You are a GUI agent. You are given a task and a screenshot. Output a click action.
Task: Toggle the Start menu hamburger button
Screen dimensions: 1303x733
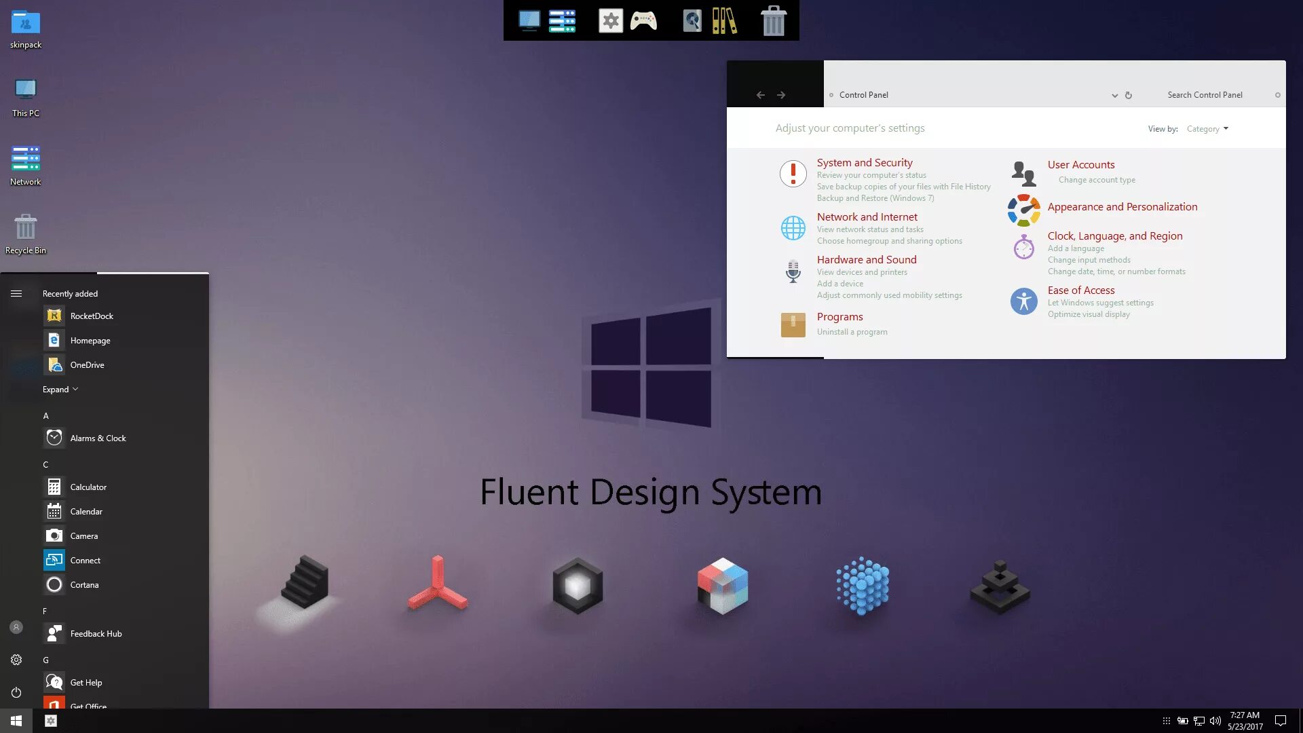click(16, 294)
